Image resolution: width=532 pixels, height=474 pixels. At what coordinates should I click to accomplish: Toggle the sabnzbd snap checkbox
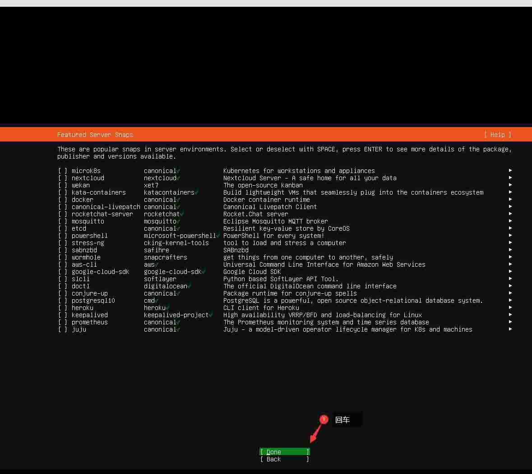[x=62, y=250]
